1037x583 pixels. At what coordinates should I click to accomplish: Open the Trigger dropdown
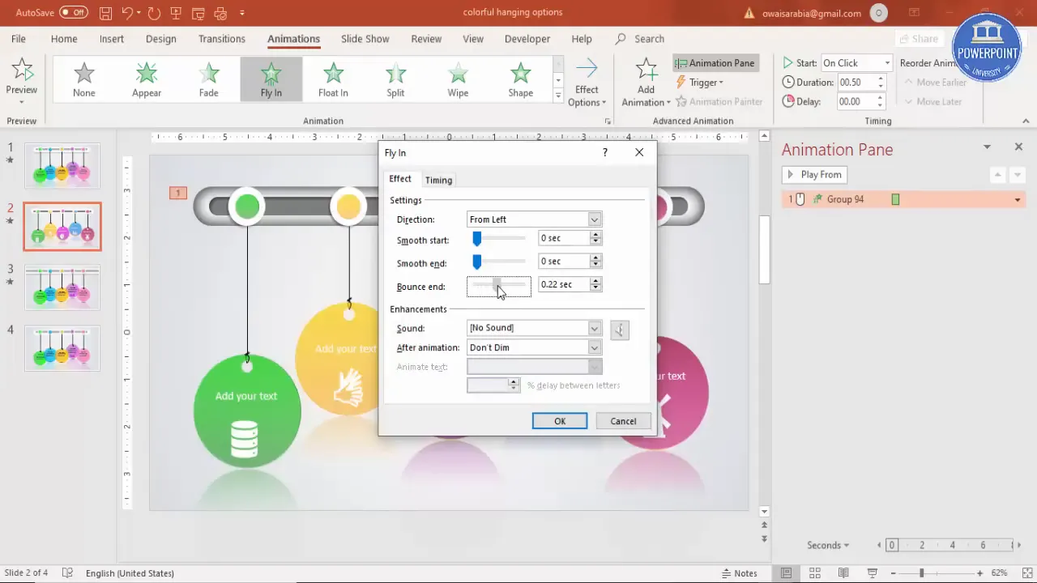700,83
